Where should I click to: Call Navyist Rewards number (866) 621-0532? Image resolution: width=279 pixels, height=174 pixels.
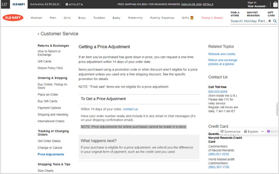coord(219,154)
